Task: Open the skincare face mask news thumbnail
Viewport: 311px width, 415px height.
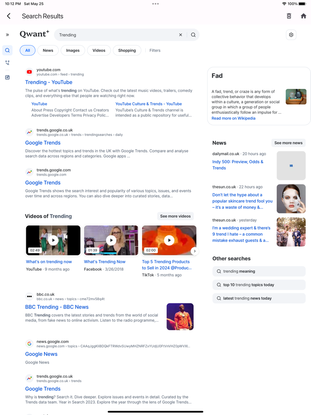Action: tap(291, 199)
